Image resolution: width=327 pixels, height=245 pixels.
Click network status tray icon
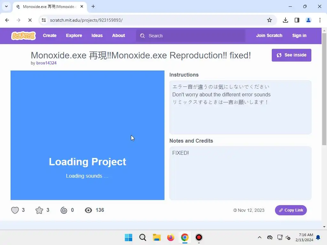tap(280, 237)
